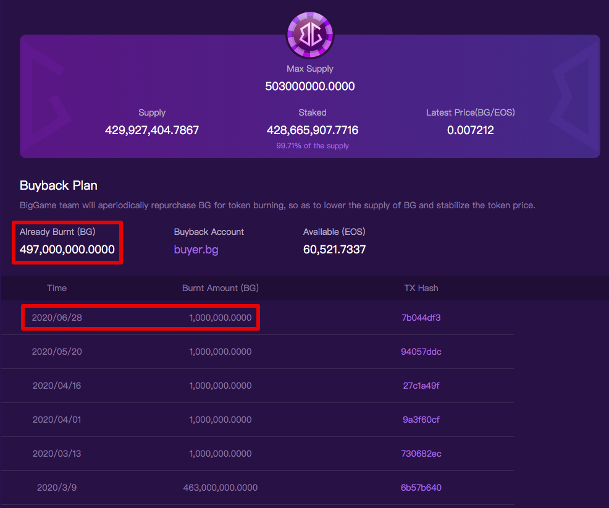Screen dimensions: 609x508
Task: Open transaction hash 94057ddc
Action: [421, 352]
